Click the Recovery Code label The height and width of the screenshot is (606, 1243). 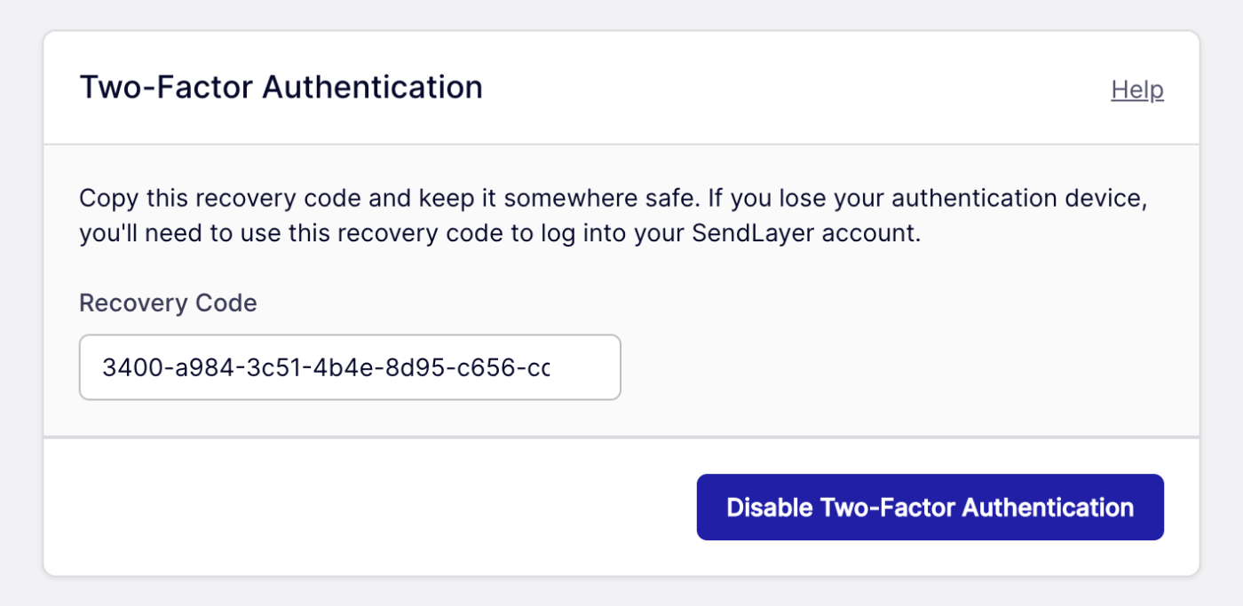pos(168,303)
